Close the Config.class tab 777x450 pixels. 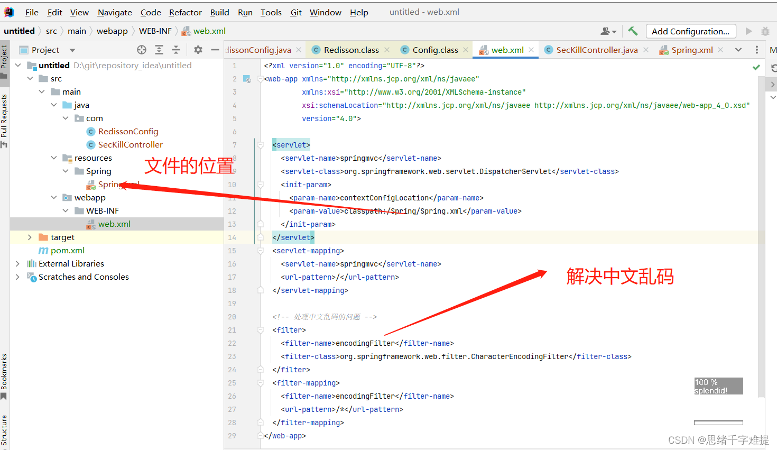coord(466,50)
